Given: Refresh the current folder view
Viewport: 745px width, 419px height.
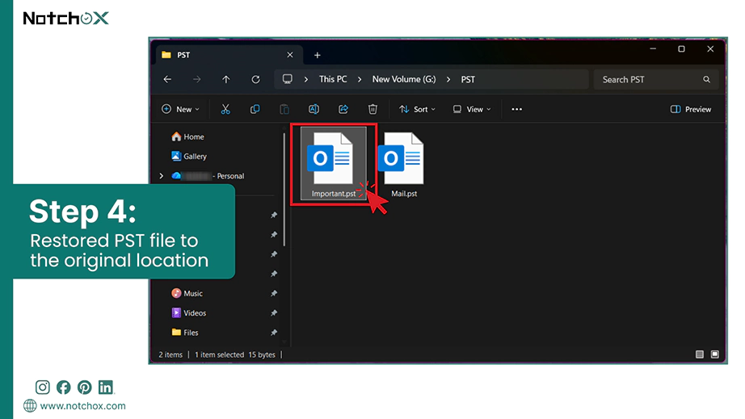Looking at the screenshot, I should 255,79.
